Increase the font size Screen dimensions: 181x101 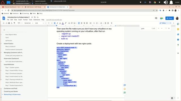coord(52,23)
